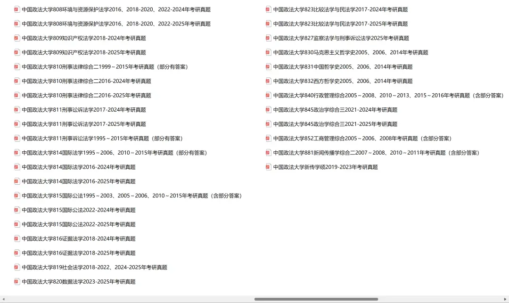Image resolution: width=509 pixels, height=303 pixels.
Task: Click the PDF icon beside 808环境与资源保护法学2016-2024真题
Action: 16,9
